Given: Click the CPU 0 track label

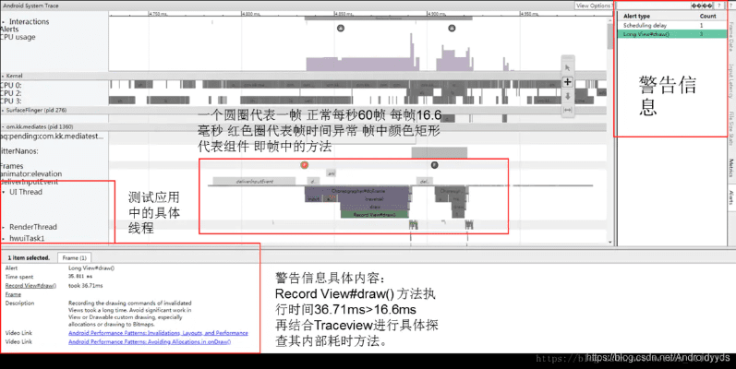Looking at the screenshot, I should 11,86.
